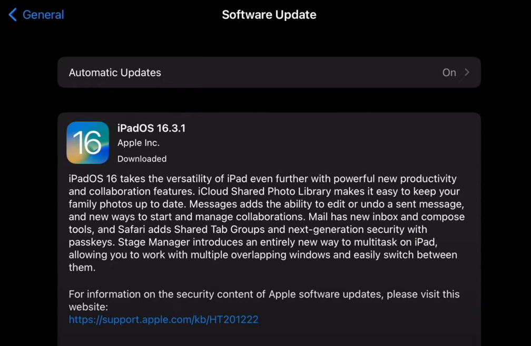The image size is (531, 346).
Task: Tap the sentence mentioning Stage Manager
Action: tap(277, 242)
